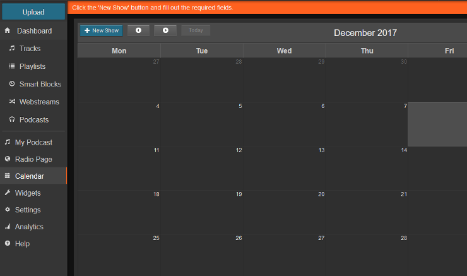
Task: Open My Podcast page
Action: 33,143
